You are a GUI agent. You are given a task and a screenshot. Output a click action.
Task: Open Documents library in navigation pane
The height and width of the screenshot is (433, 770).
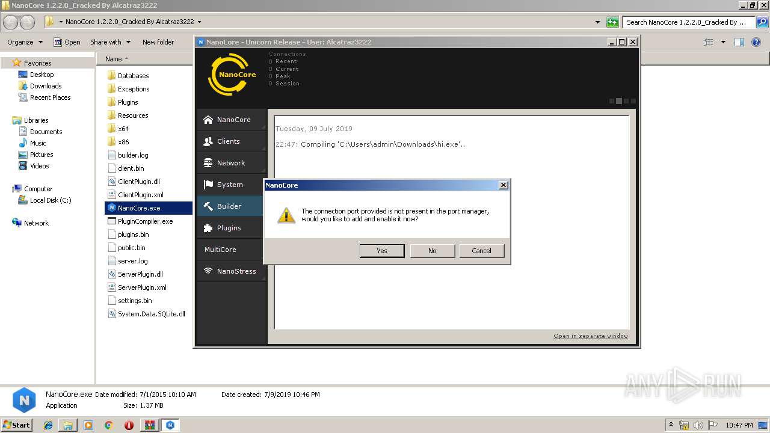coord(40,132)
